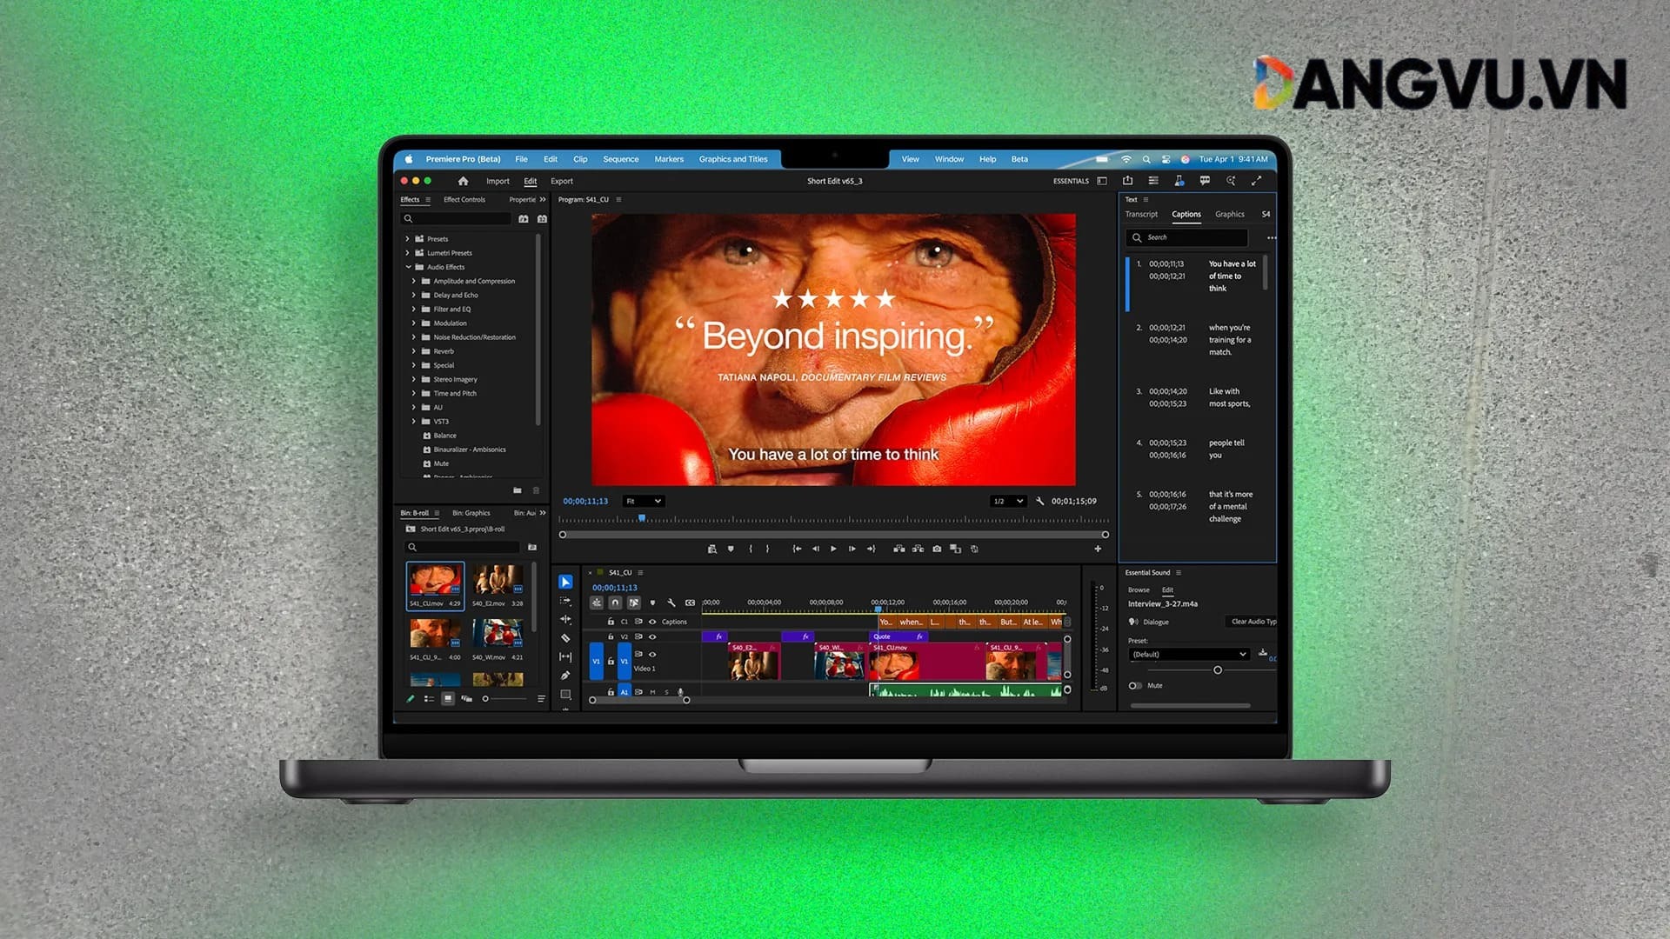The image size is (1670, 939).
Task: Click Mark In in Program monitor
Action: [x=751, y=549]
